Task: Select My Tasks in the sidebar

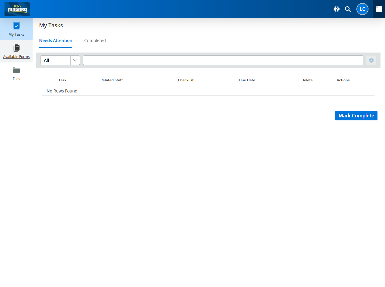Action: (x=17, y=29)
